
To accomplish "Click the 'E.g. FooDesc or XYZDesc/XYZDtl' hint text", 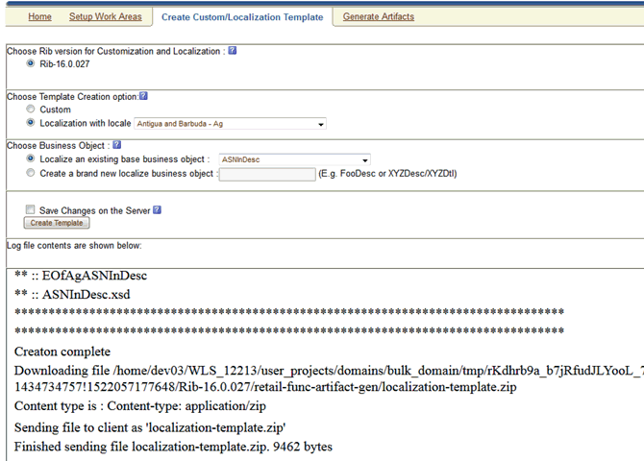I will (387, 174).
